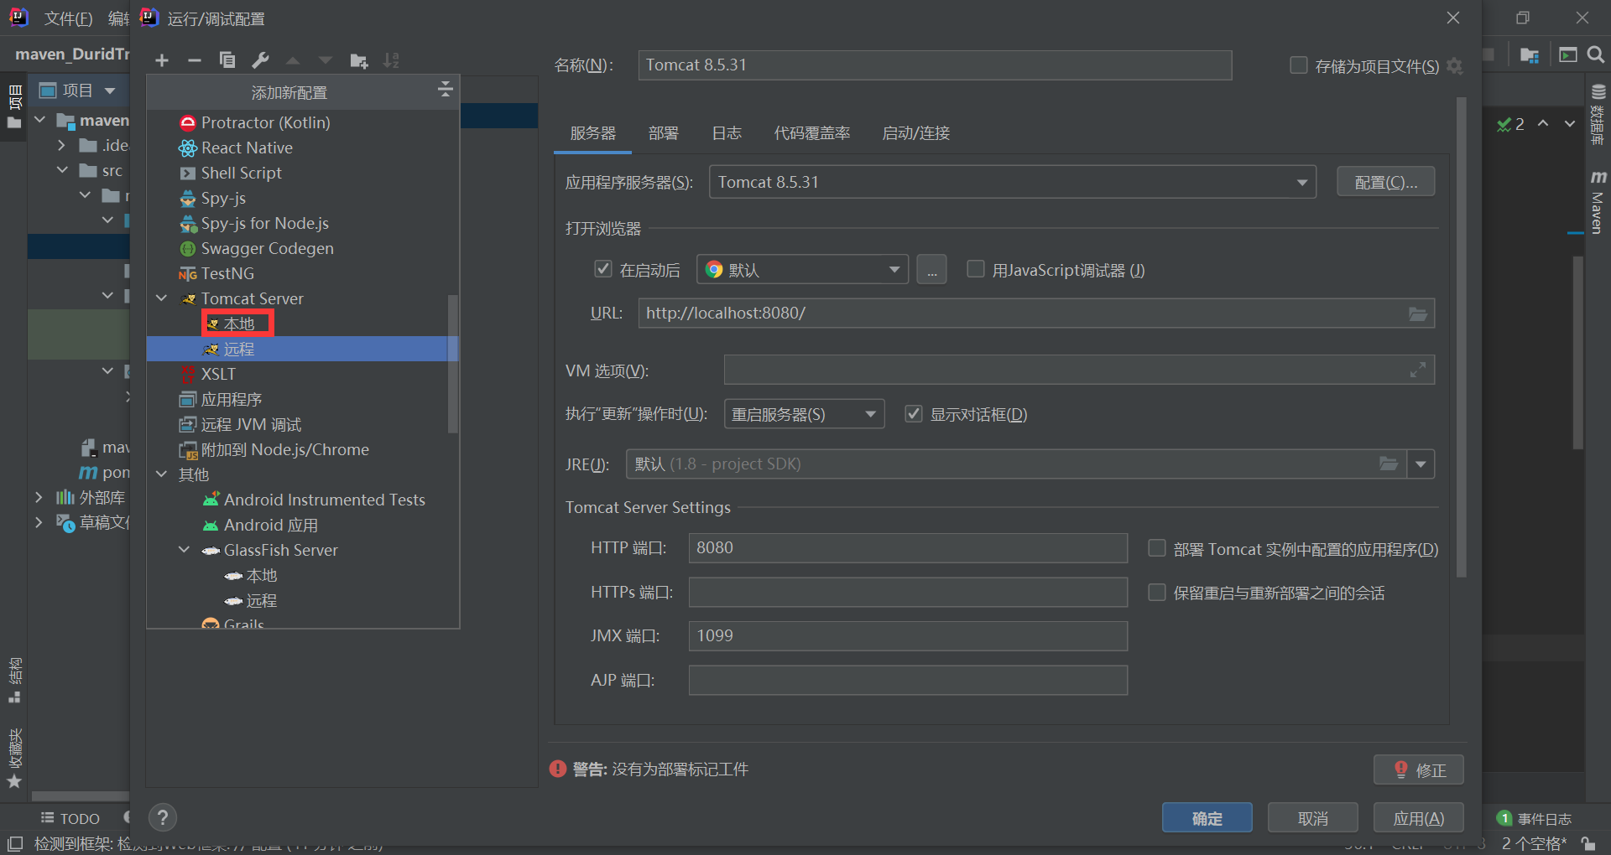Confirm with the 确定 button

click(x=1207, y=818)
